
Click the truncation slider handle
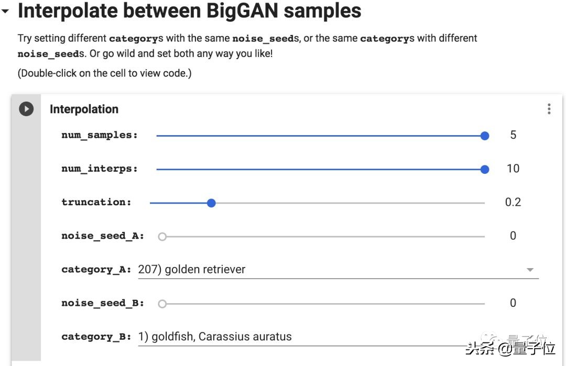click(211, 203)
